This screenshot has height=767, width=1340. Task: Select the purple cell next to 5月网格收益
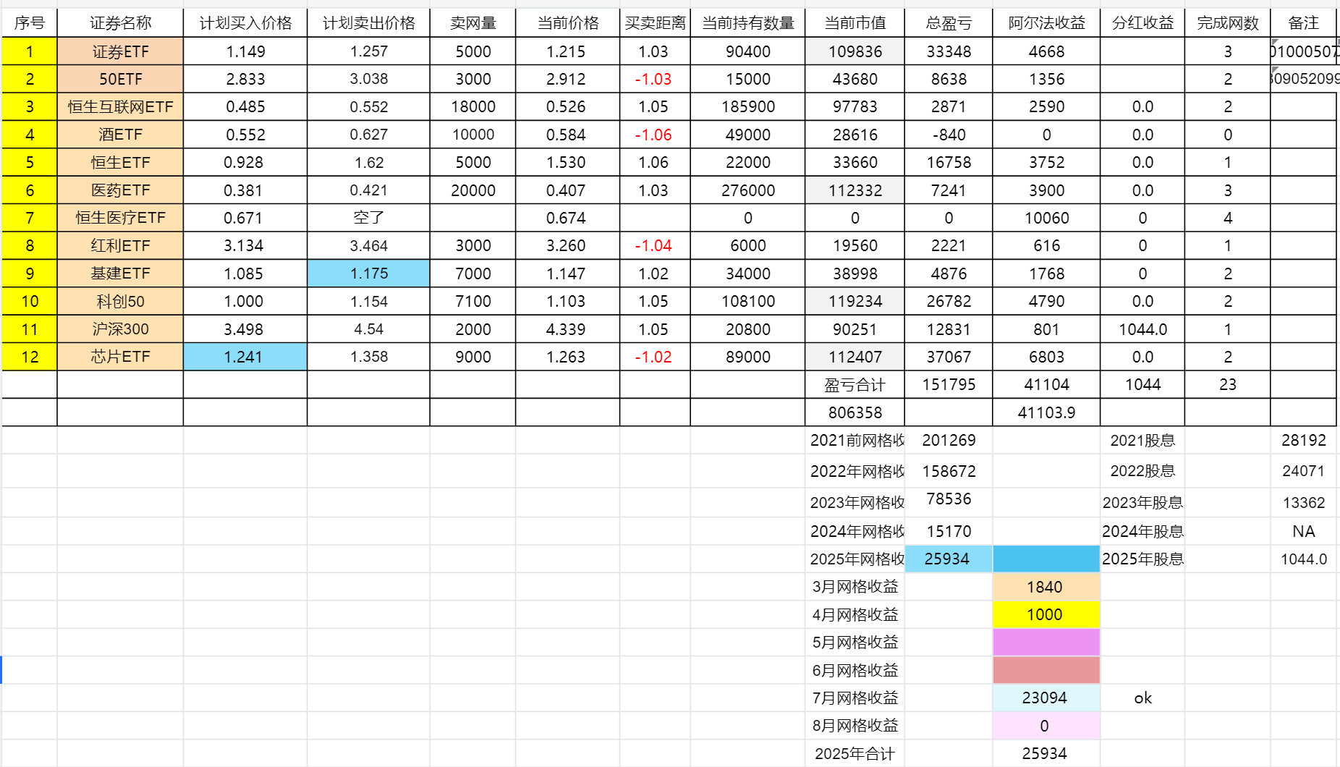pos(1046,642)
